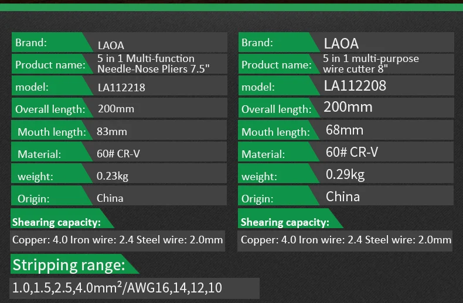Click the model value "LA112208"
This screenshot has height=303, width=463.
click(355, 86)
